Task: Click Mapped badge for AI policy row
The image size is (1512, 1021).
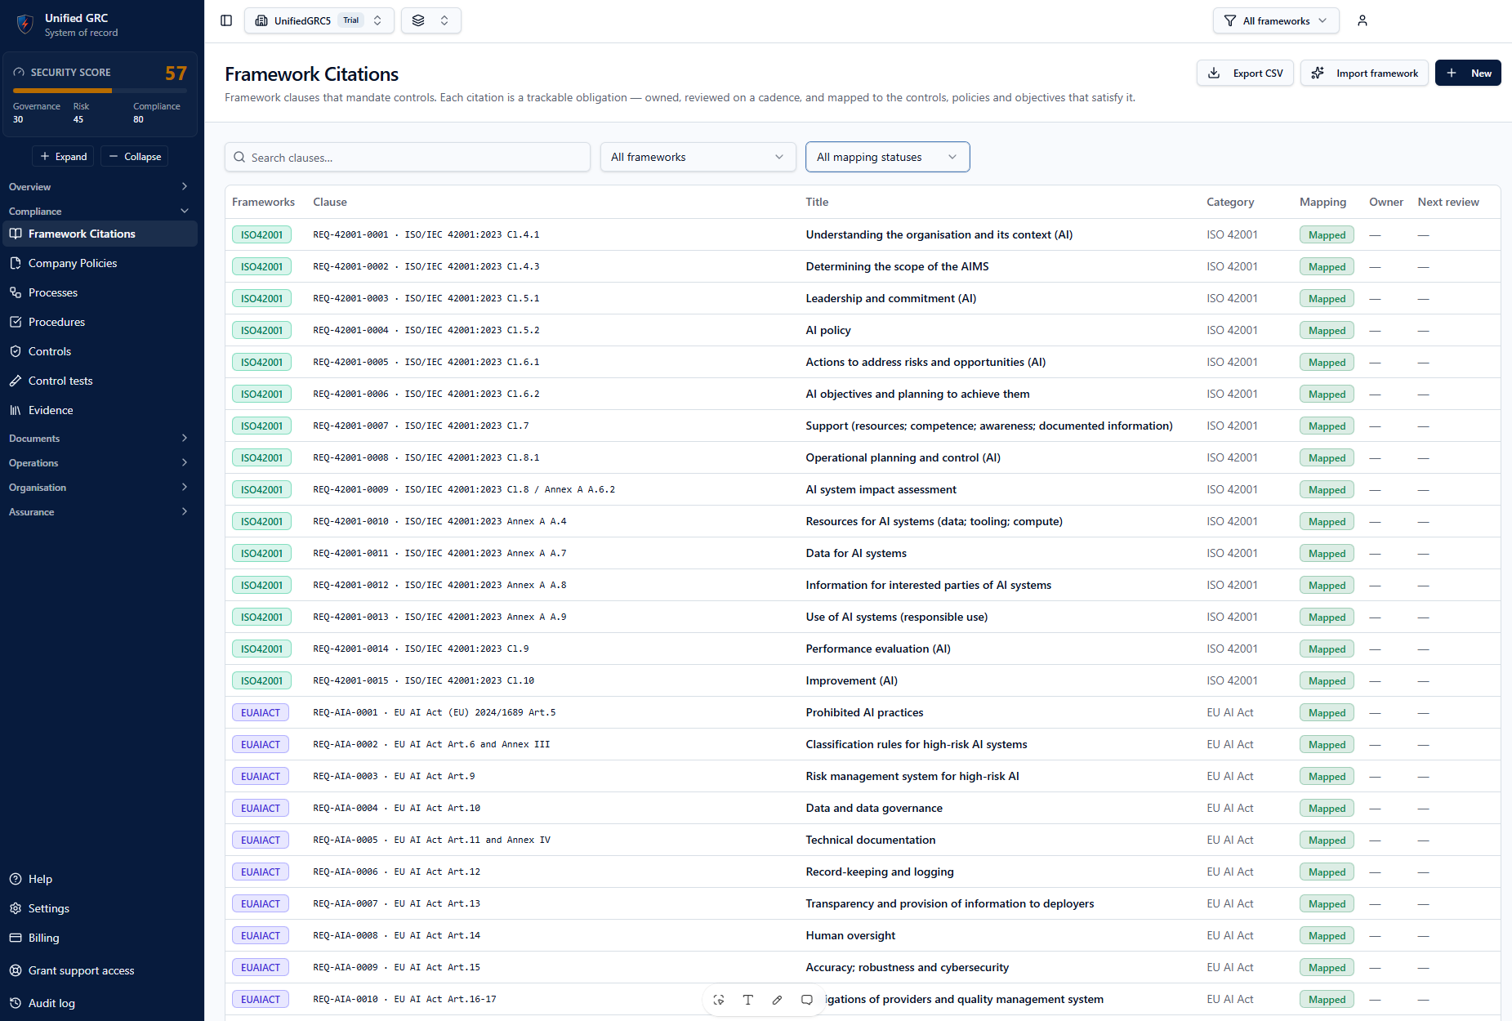Action: pos(1327,330)
